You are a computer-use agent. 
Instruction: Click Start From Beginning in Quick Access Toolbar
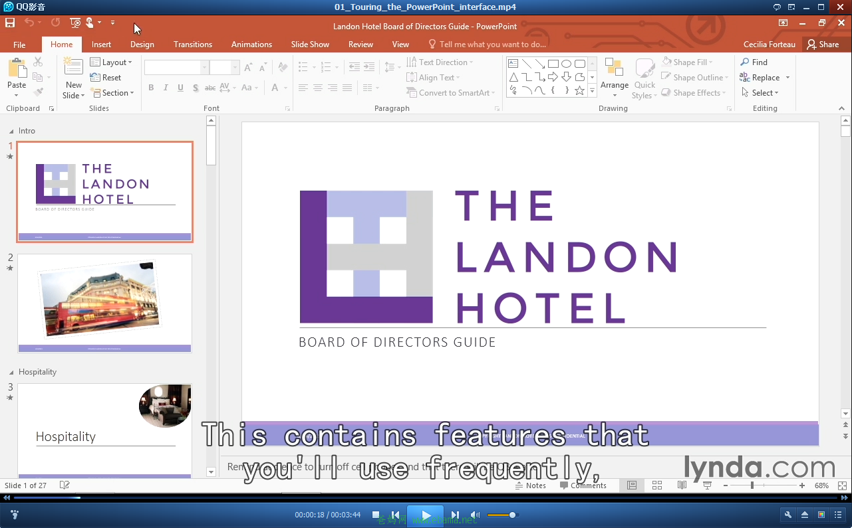(75, 23)
